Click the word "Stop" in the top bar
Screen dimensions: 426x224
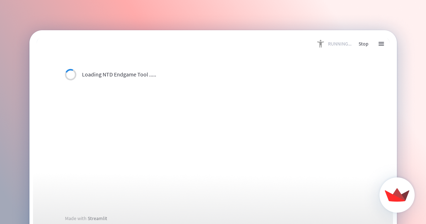[364, 44]
